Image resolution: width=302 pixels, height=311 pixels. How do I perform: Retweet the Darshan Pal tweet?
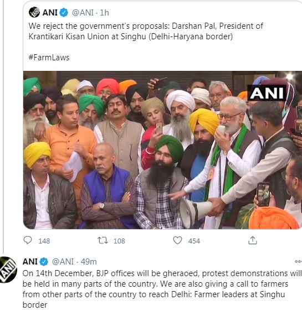pos(103,240)
